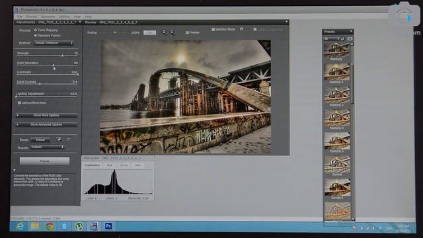Enable Lighting Effects Mode checkbox
423x238 pixels.
point(19,103)
